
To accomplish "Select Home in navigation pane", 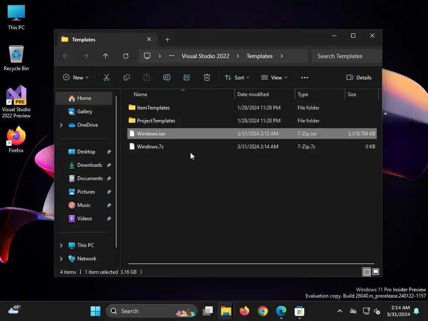I will (x=84, y=98).
